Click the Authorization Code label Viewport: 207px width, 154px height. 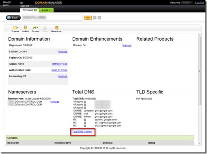[x=20, y=70]
